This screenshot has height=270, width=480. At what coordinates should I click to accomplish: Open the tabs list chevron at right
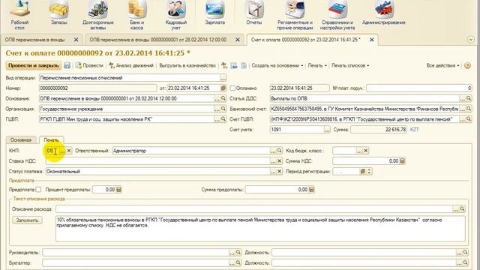pos(471,40)
